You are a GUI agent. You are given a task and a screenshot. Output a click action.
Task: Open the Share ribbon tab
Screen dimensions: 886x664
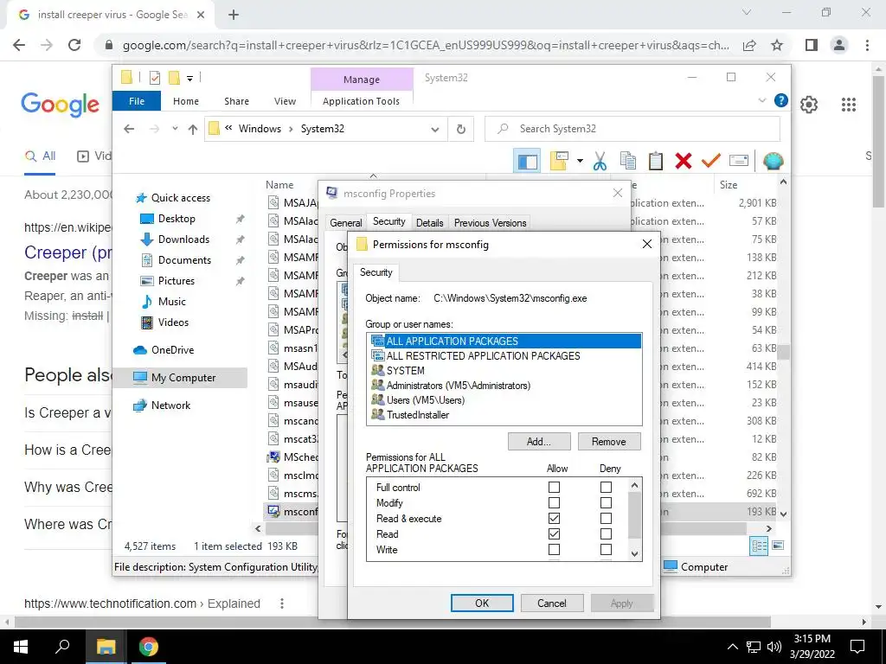(236, 101)
